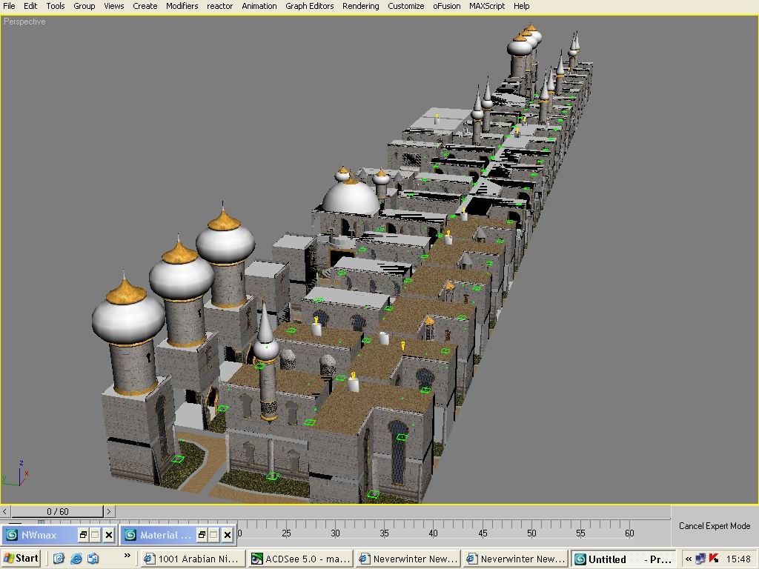Open the Modifiers menu
The height and width of the screenshot is (569, 759).
(x=182, y=6)
